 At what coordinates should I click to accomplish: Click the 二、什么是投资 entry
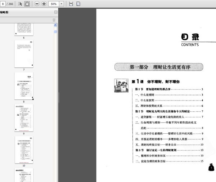pos(169,100)
